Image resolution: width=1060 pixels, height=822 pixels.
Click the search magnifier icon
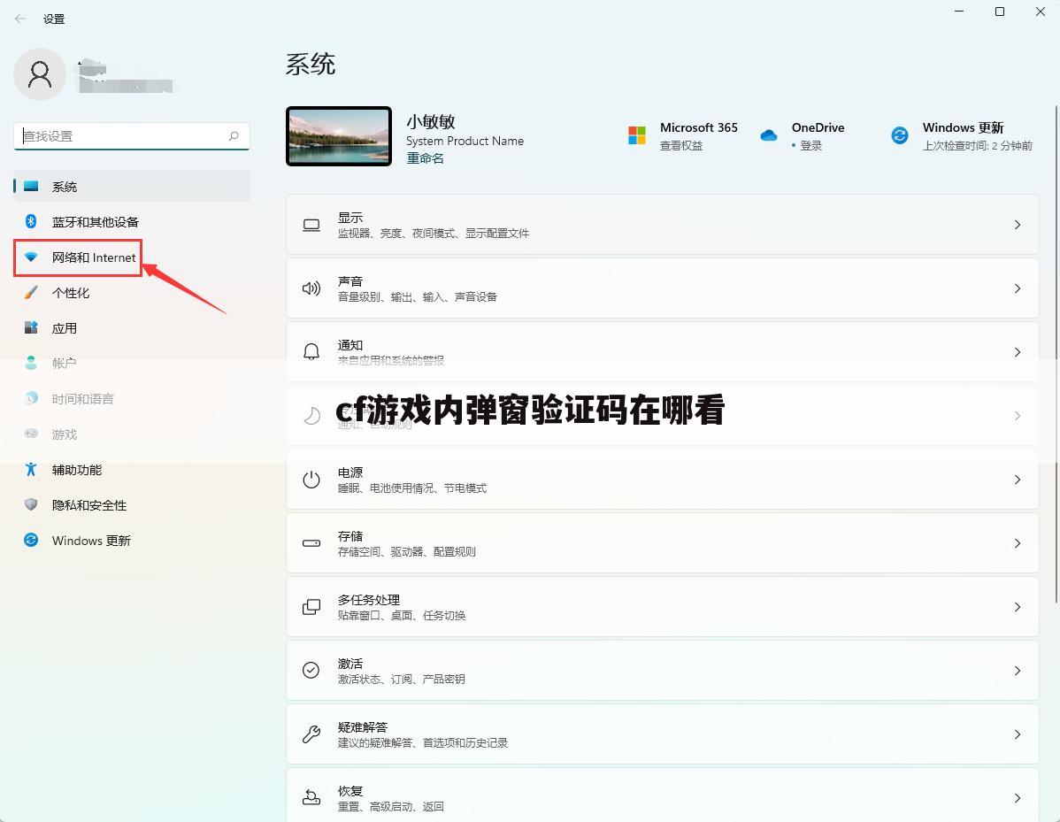(x=234, y=136)
